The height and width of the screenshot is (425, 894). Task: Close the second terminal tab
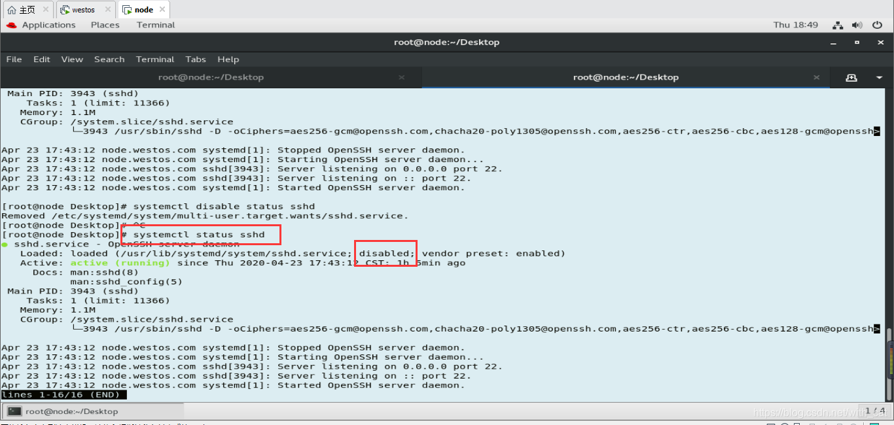point(816,77)
